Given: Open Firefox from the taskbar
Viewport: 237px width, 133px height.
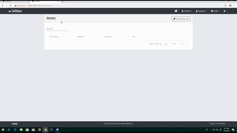Looking at the screenshot, I should pyautogui.click(x=39, y=130).
